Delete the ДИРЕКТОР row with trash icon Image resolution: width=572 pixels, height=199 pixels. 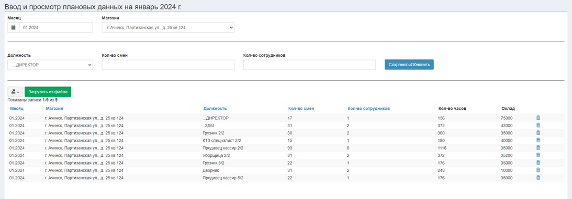(x=538, y=118)
